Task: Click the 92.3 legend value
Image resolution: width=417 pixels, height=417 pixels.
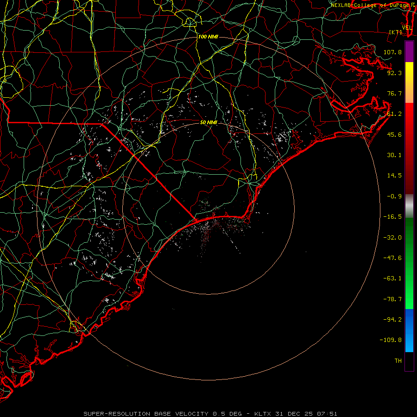Action: 394,73
